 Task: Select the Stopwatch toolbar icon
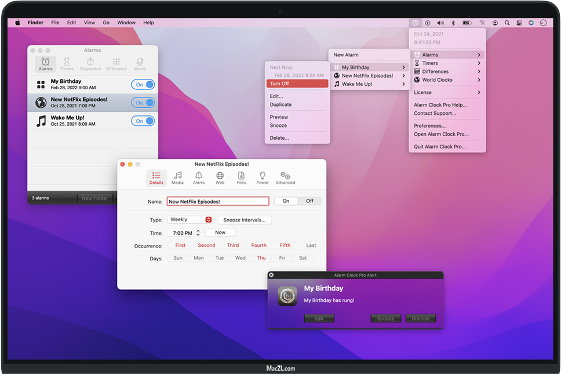90,63
